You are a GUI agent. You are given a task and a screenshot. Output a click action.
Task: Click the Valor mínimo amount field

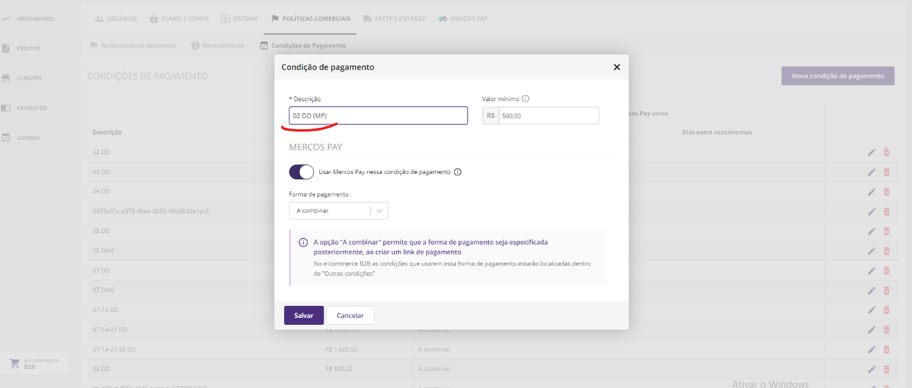(548, 116)
